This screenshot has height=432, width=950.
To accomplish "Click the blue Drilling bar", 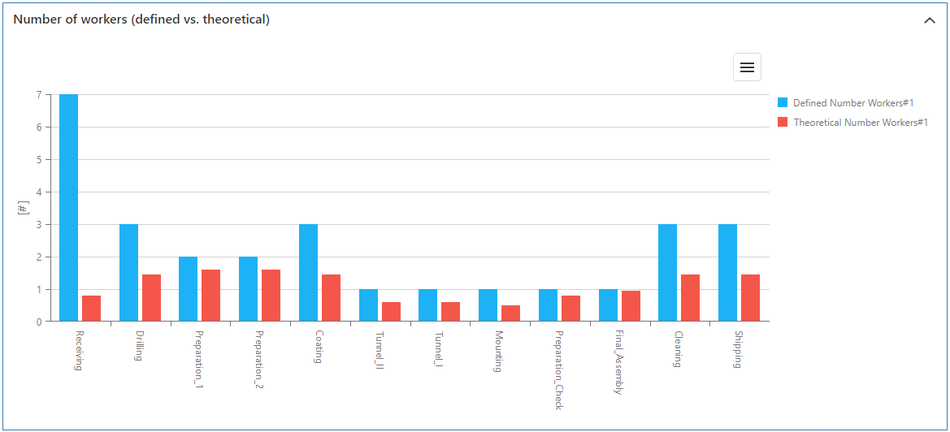I will pyautogui.click(x=128, y=273).
